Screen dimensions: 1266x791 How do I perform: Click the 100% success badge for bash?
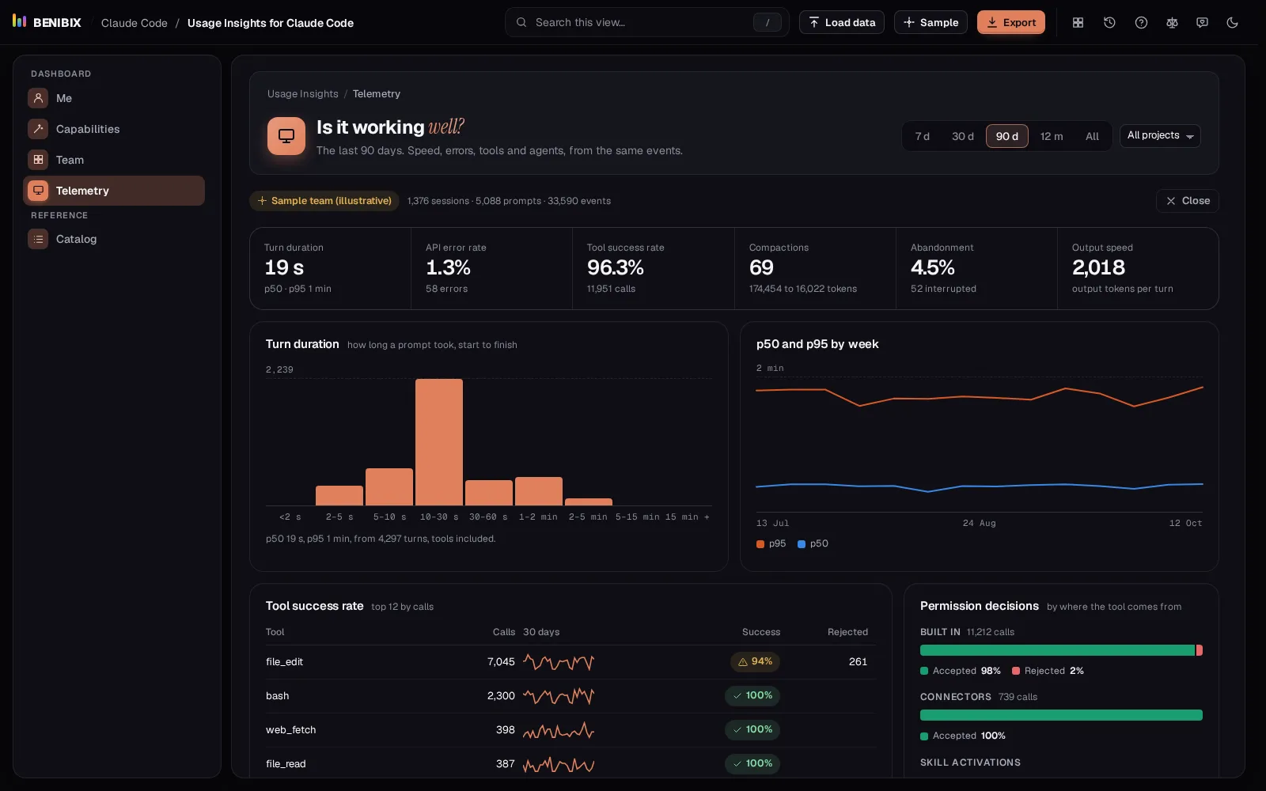[752, 695]
